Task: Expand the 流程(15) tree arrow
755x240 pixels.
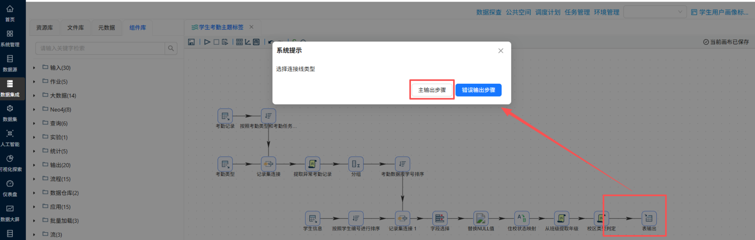Action: [34, 179]
